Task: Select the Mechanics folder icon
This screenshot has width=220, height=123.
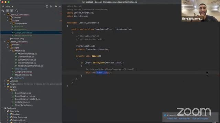Action: tap(14, 51)
